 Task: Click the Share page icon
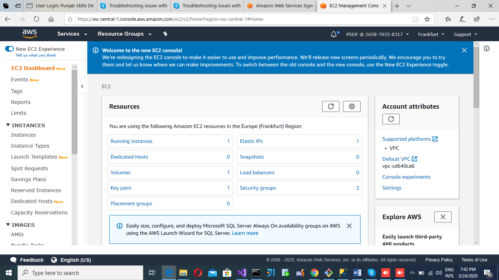(477, 19)
